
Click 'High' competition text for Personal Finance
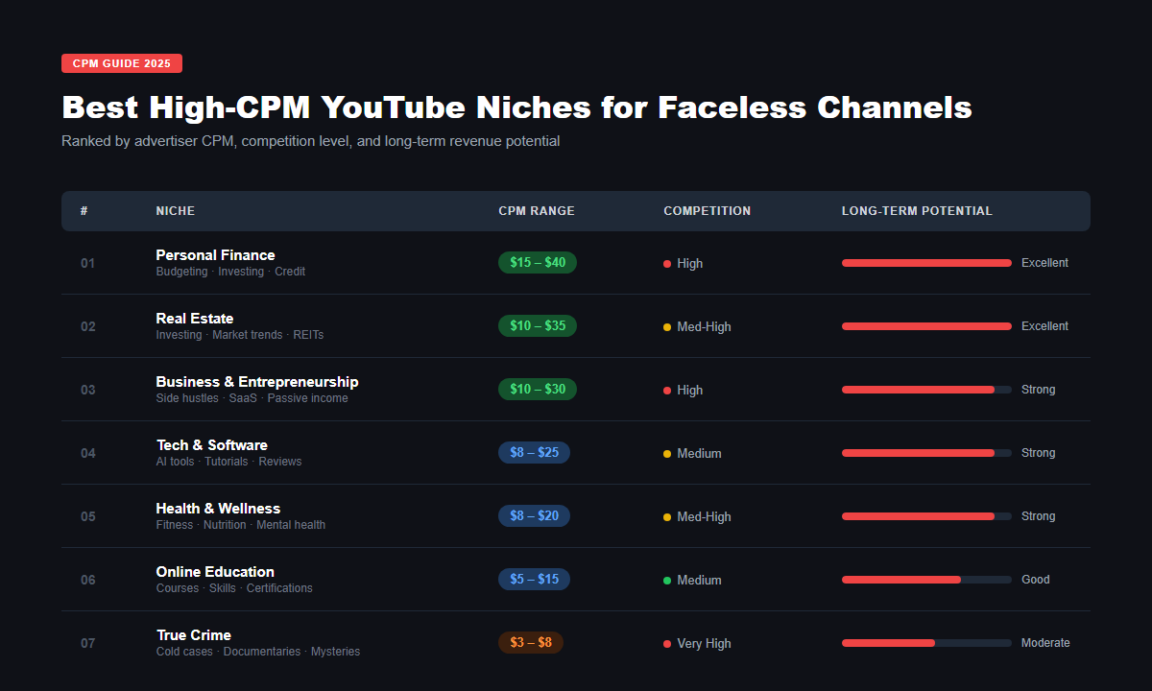(690, 264)
